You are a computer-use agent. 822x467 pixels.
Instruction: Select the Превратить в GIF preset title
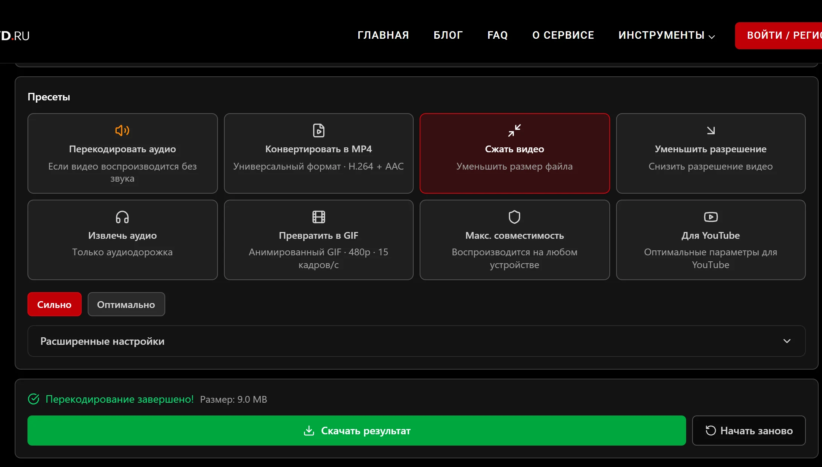click(318, 235)
